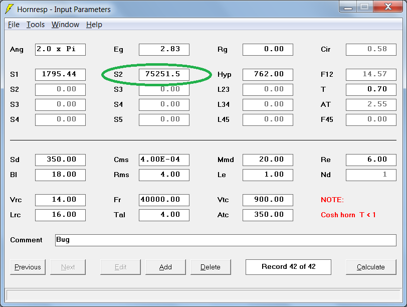The width and height of the screenshot is (407, 307).
Task: Click the S1 field with 1795.44
Action: tap(60, 75)
